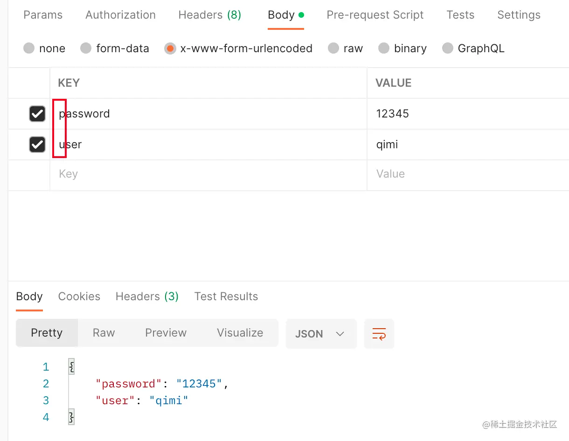Click line number 3 in the response
This screenshot has height=441, width=569.
[x=46, y=400]
